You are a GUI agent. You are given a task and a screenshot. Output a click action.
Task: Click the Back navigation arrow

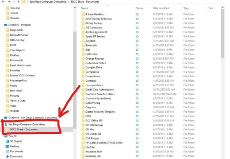(x=3, y=2)
